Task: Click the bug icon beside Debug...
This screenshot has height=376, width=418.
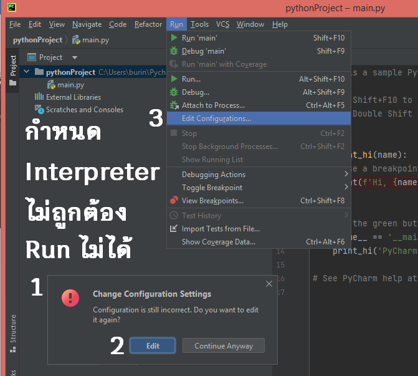Action: point(174,92)
